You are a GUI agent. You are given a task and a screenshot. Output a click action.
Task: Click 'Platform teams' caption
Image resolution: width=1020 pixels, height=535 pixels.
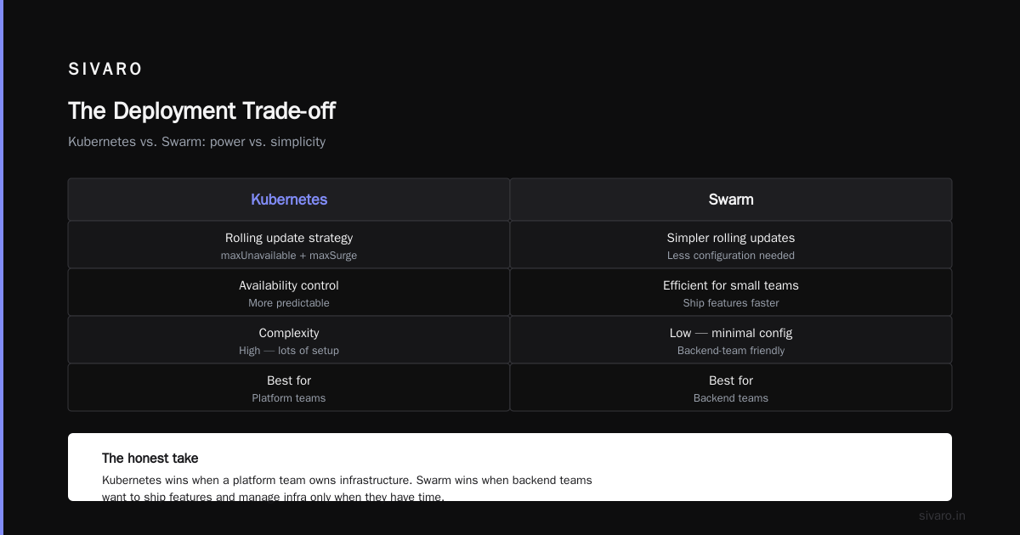point(289,398)
